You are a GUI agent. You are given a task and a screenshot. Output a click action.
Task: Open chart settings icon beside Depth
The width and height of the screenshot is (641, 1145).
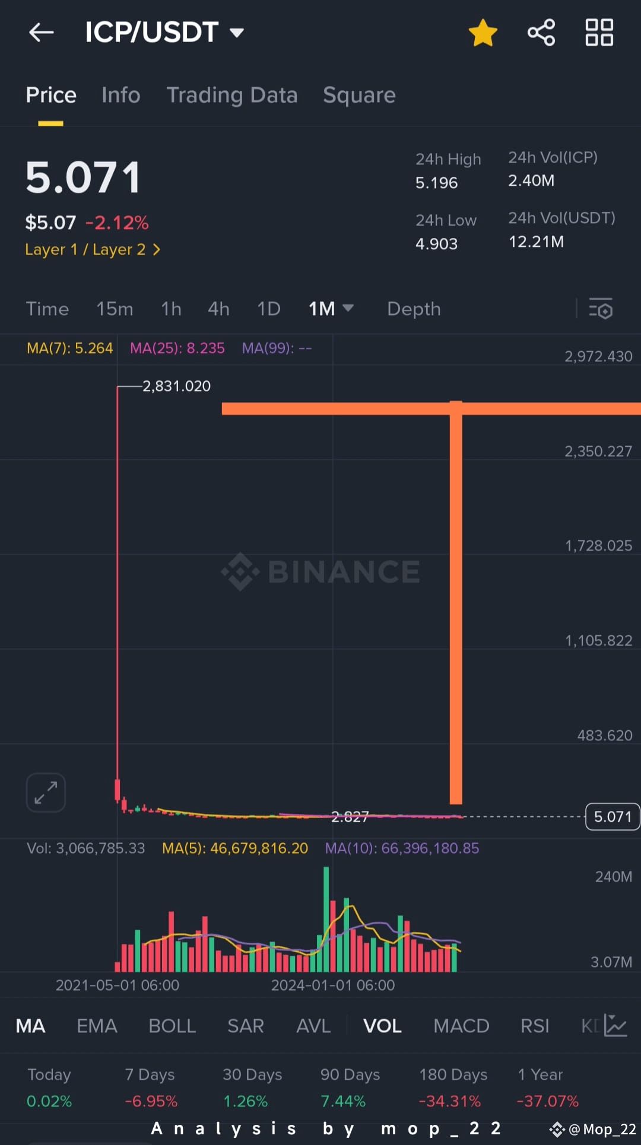(x=601, y=309)
